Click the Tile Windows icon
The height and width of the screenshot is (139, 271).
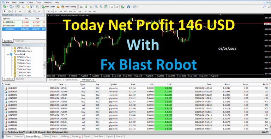pos(106,7)
